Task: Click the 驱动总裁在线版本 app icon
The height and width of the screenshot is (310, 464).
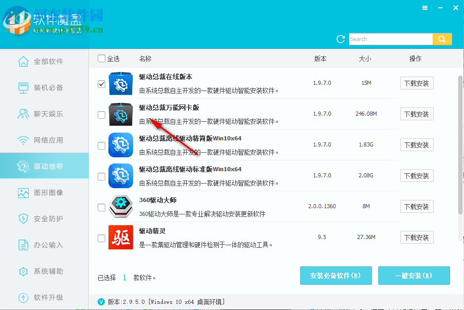Action: pos(121,83)
